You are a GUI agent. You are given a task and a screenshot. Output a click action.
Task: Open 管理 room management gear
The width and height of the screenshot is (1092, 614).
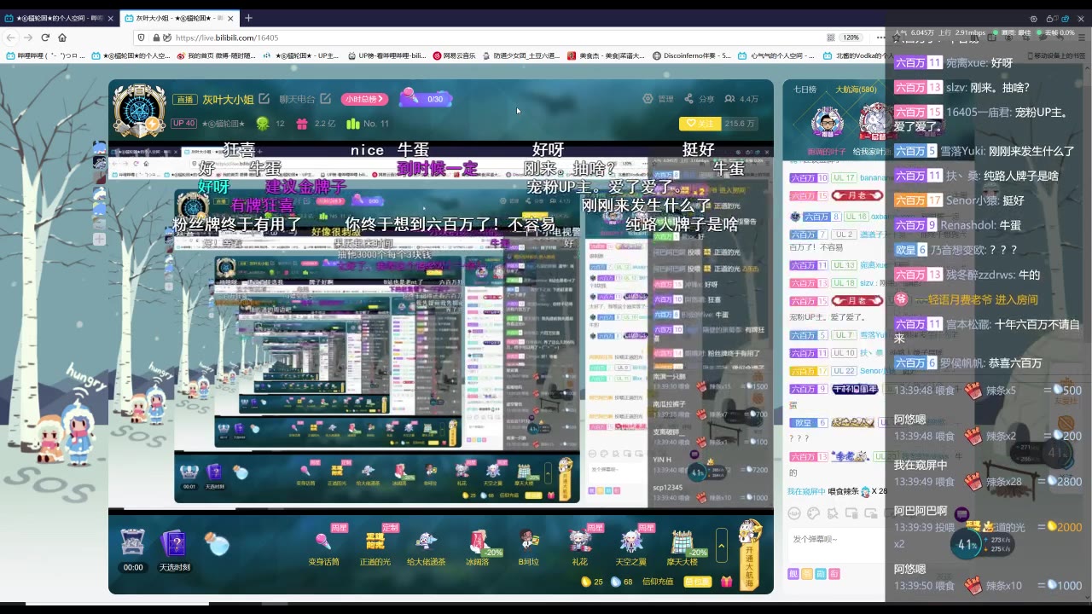pyautogui.click(x=659, y=99)
